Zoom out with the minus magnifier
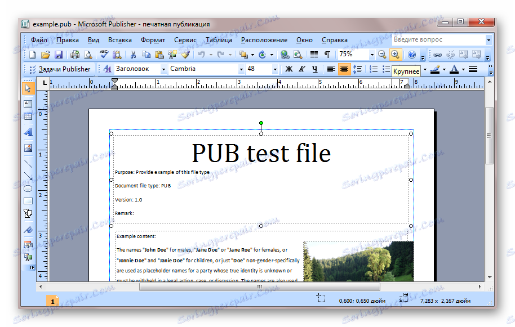The image size is (515, 327). [382, 55]
